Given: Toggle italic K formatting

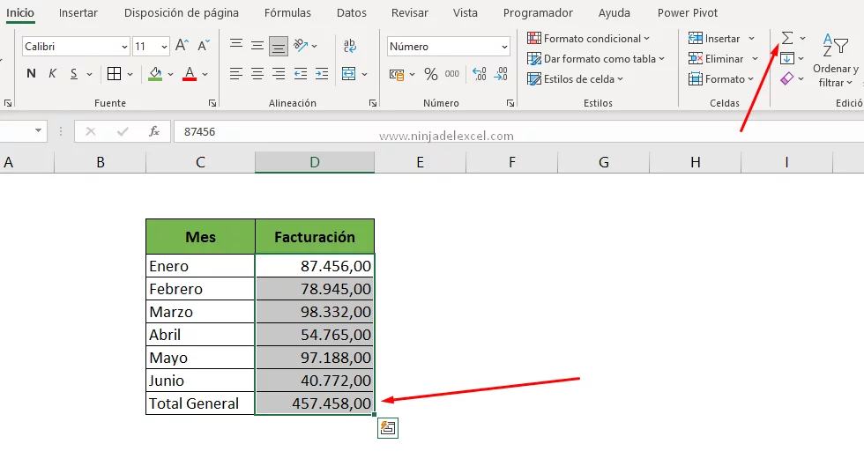Looking at the screenshot, I should (53, 74).
